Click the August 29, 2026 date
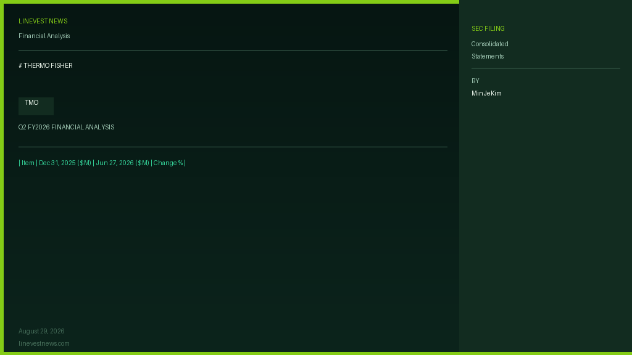Viewport: 632px width, 355px height. pyautogui.click(x=41, y=331)
